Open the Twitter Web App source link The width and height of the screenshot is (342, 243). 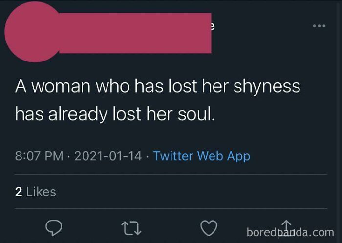click(201, 156)
